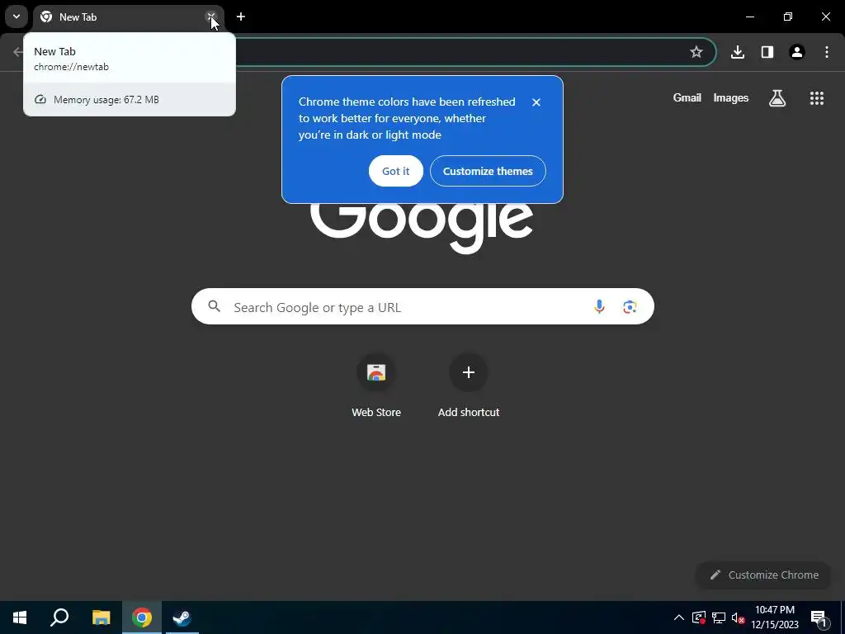Open a new tab with plus button
The image size is (845, 634).
click(241, 17)
